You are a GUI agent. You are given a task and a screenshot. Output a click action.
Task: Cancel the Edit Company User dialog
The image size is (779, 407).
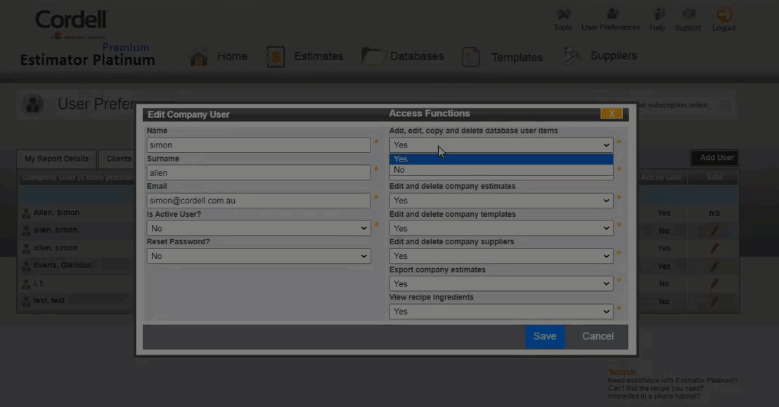(598, 336)
